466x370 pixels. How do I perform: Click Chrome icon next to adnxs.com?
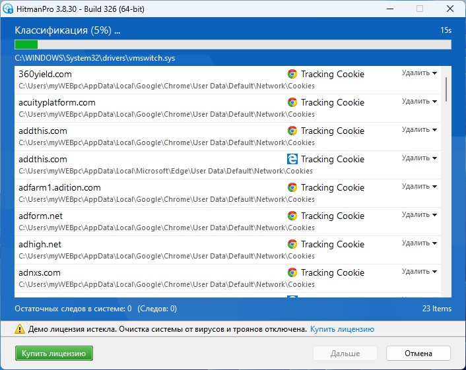click(x=292, y=272)
